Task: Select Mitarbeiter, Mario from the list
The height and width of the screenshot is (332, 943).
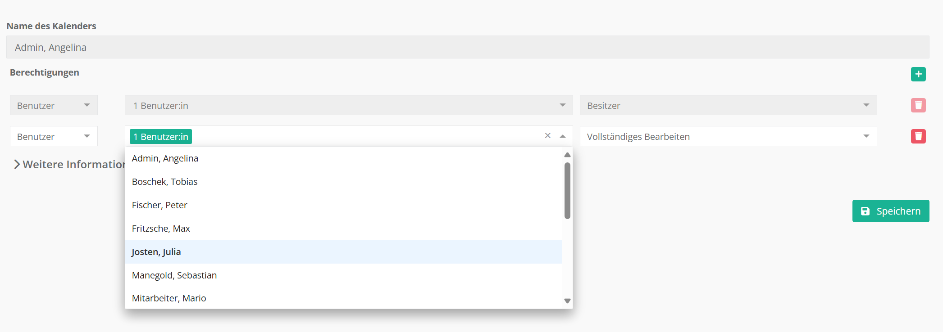Action: 169,298
